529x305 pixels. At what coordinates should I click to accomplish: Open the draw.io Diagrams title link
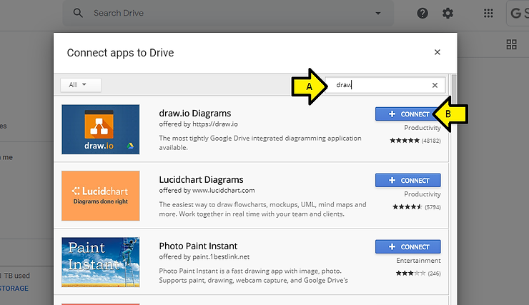[194, 113]
